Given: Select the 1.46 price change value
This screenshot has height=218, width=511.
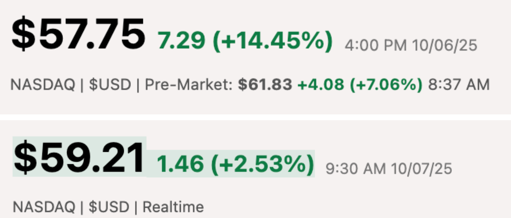Looking at the screenshot, I should tap(180, 163).
